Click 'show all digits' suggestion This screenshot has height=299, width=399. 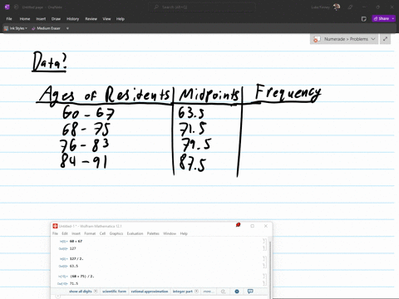pos(81,292)
